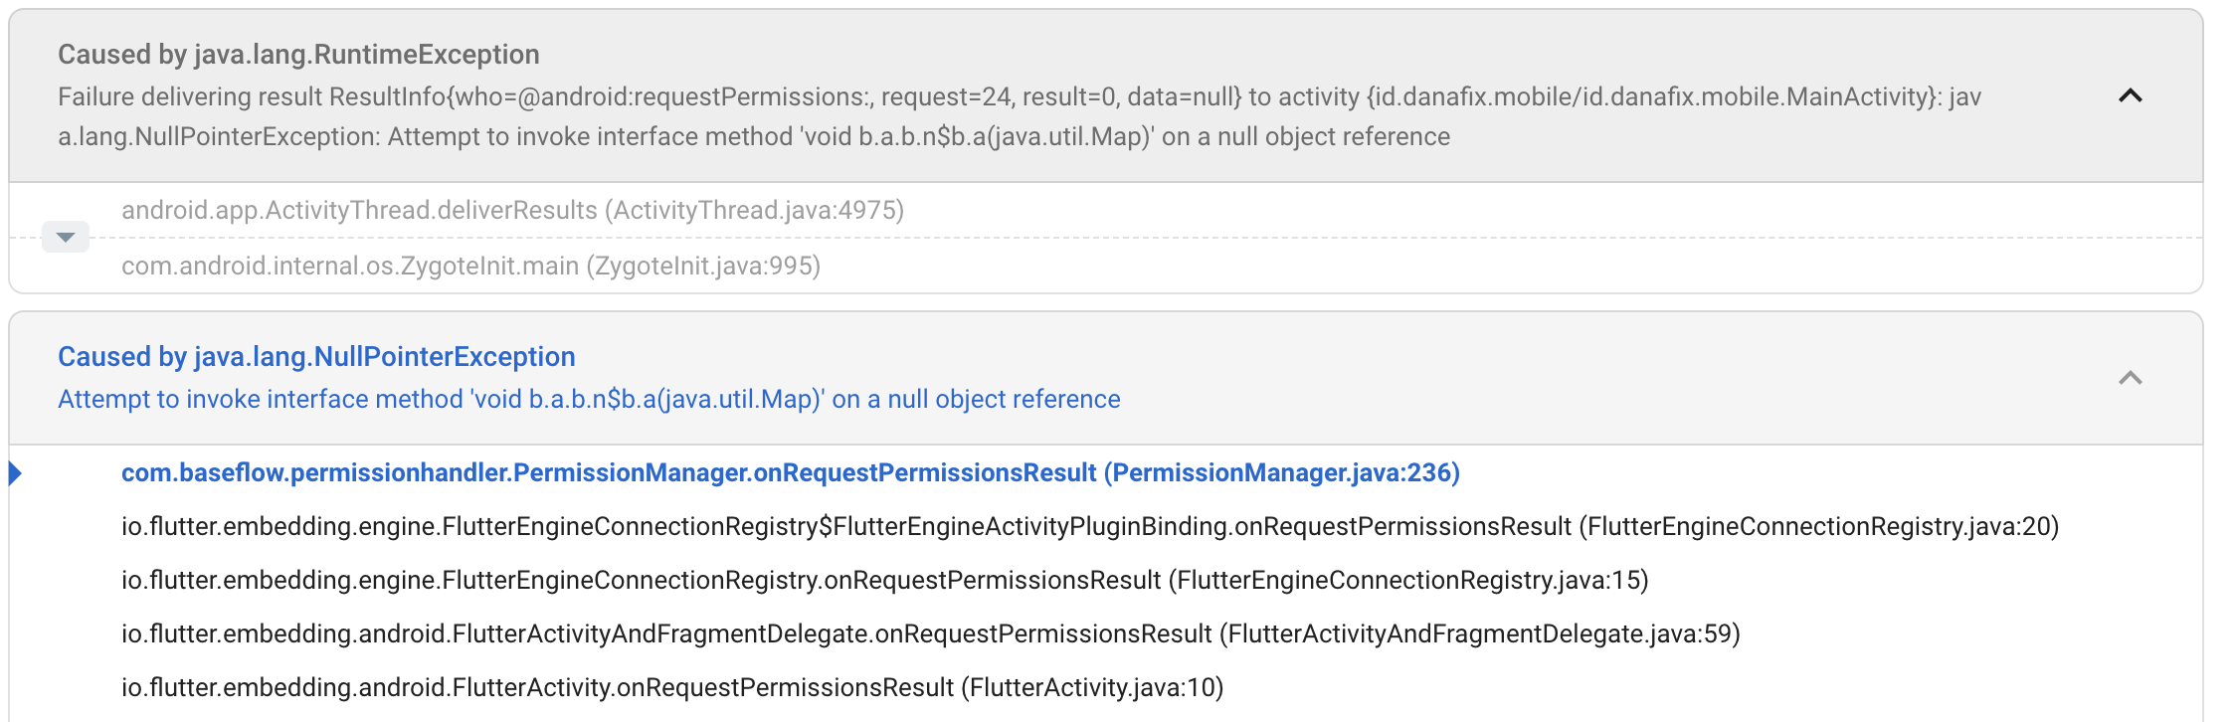
Task: Click the highlighted PermissionManager.java:236 line number
Action: pos(1282,473)
